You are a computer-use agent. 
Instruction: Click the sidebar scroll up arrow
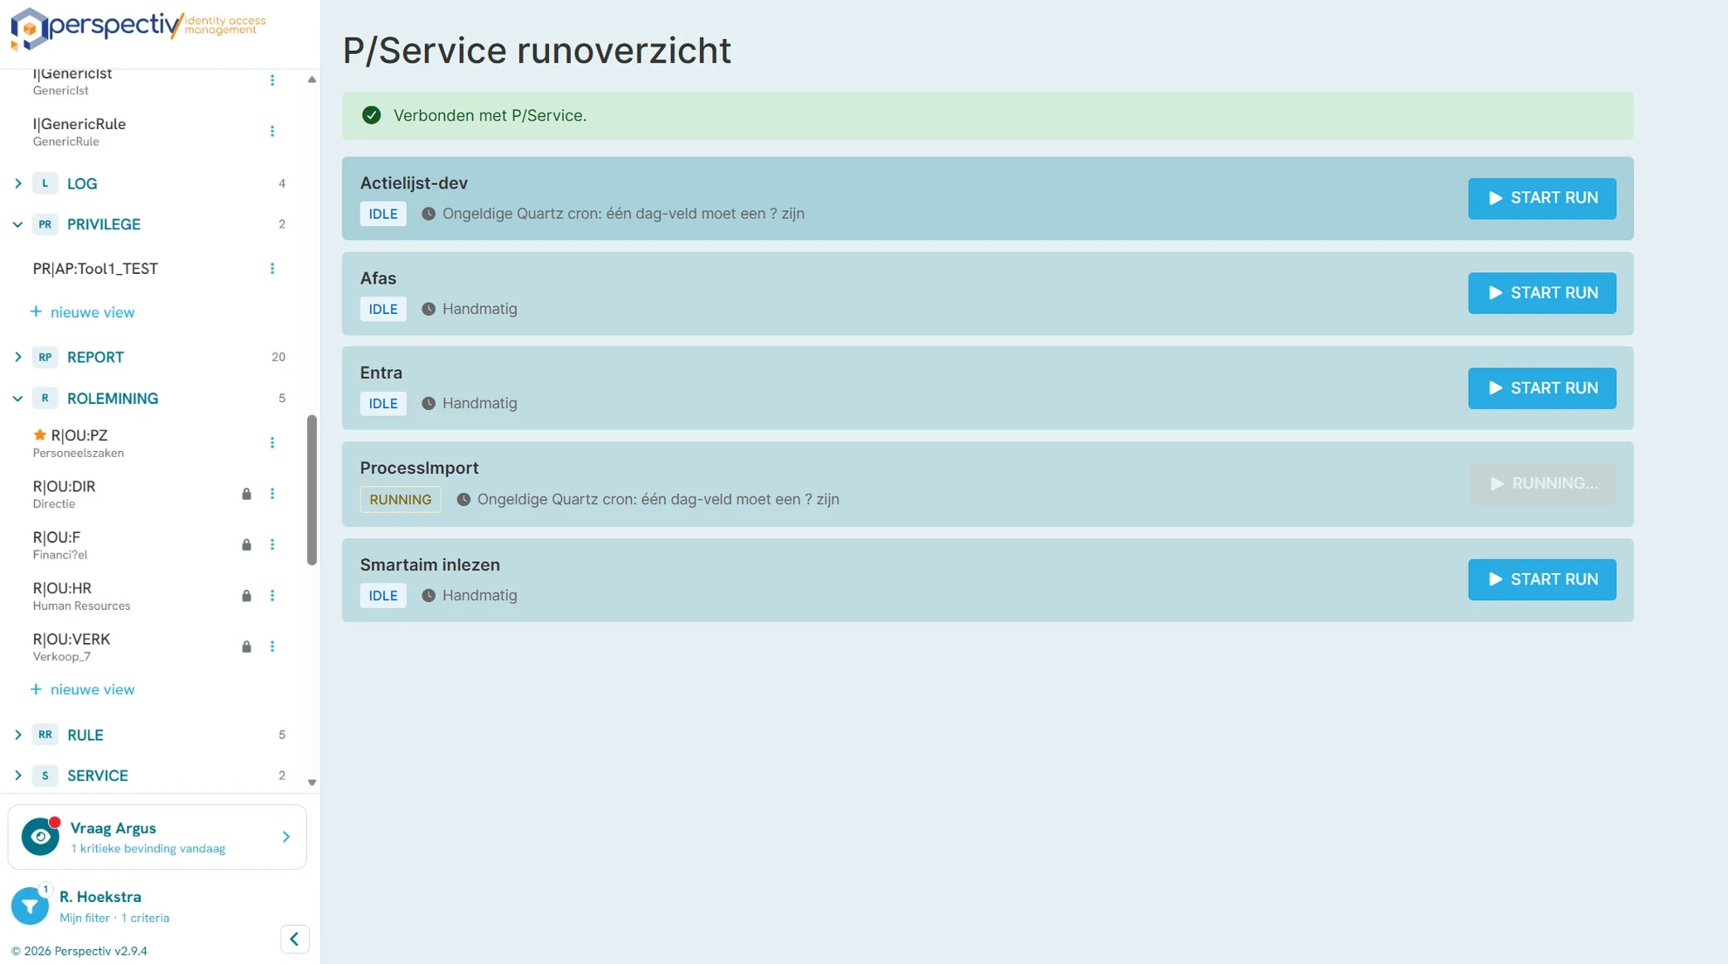coord(312,79)
